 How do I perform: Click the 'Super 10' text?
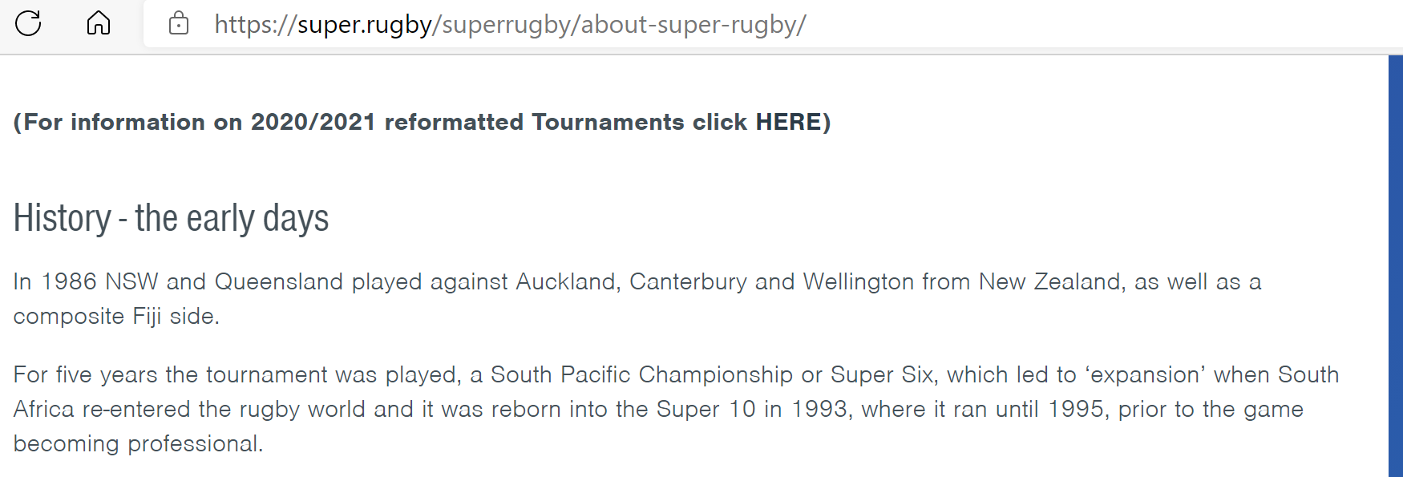coord(706,410)
